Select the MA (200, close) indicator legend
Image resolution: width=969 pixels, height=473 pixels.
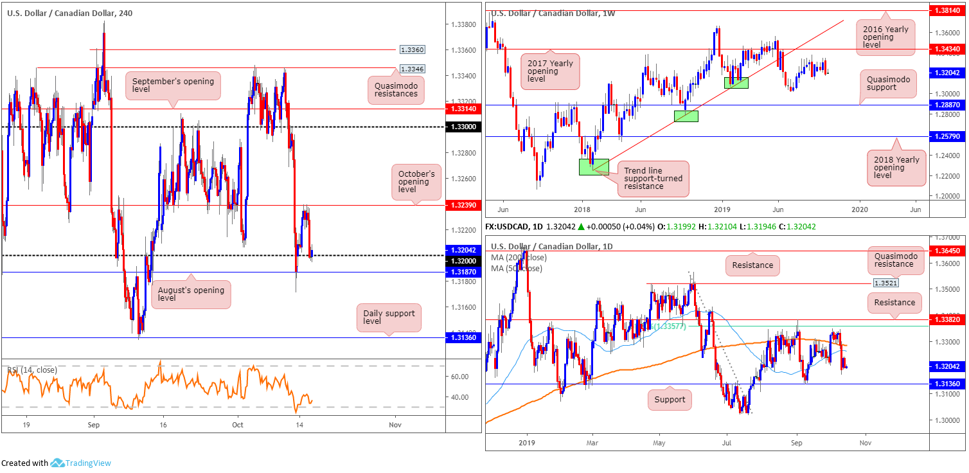coord(519,258)
